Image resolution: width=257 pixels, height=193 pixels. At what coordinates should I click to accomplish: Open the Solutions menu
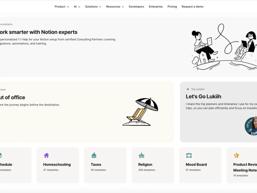pos(93,6)
